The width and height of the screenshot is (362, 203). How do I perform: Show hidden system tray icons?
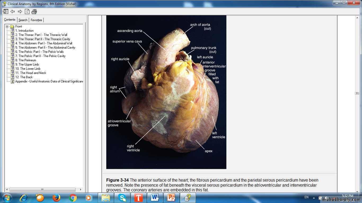pos(314,198)
